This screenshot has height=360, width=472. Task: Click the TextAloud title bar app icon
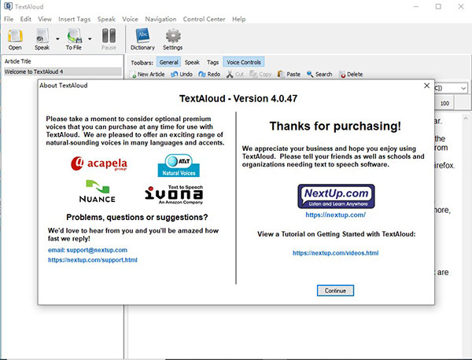(8, 6)
